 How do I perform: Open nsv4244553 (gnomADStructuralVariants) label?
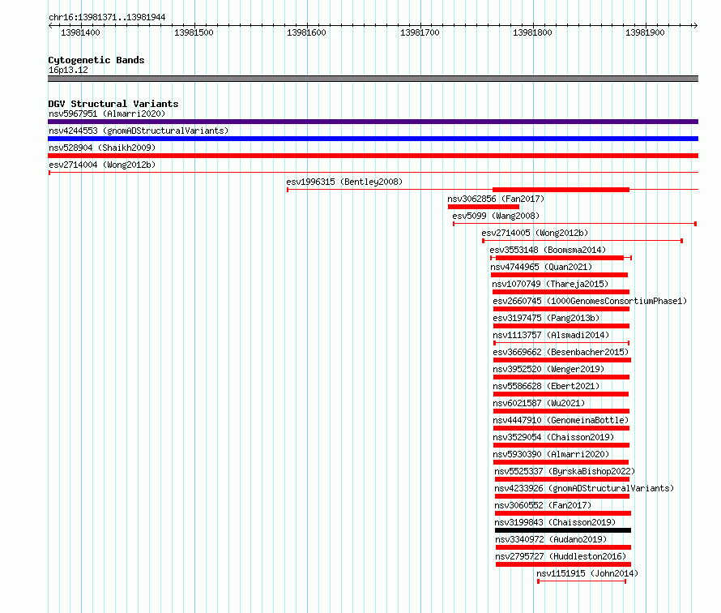coord(139,131)
